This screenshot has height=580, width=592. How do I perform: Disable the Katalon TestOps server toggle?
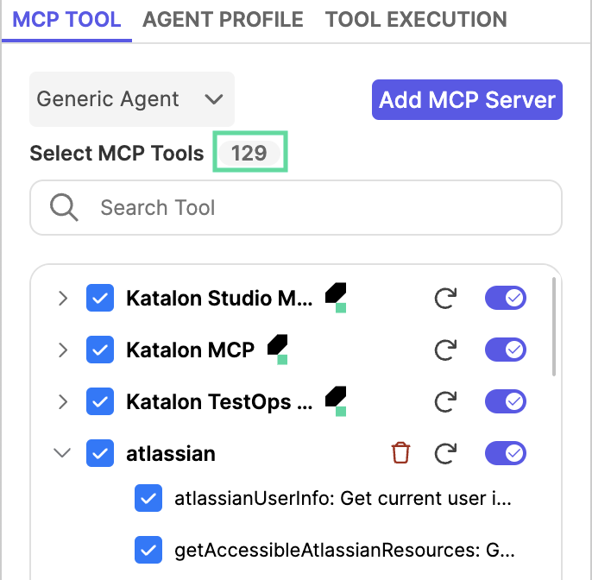[x=506, y=401]
